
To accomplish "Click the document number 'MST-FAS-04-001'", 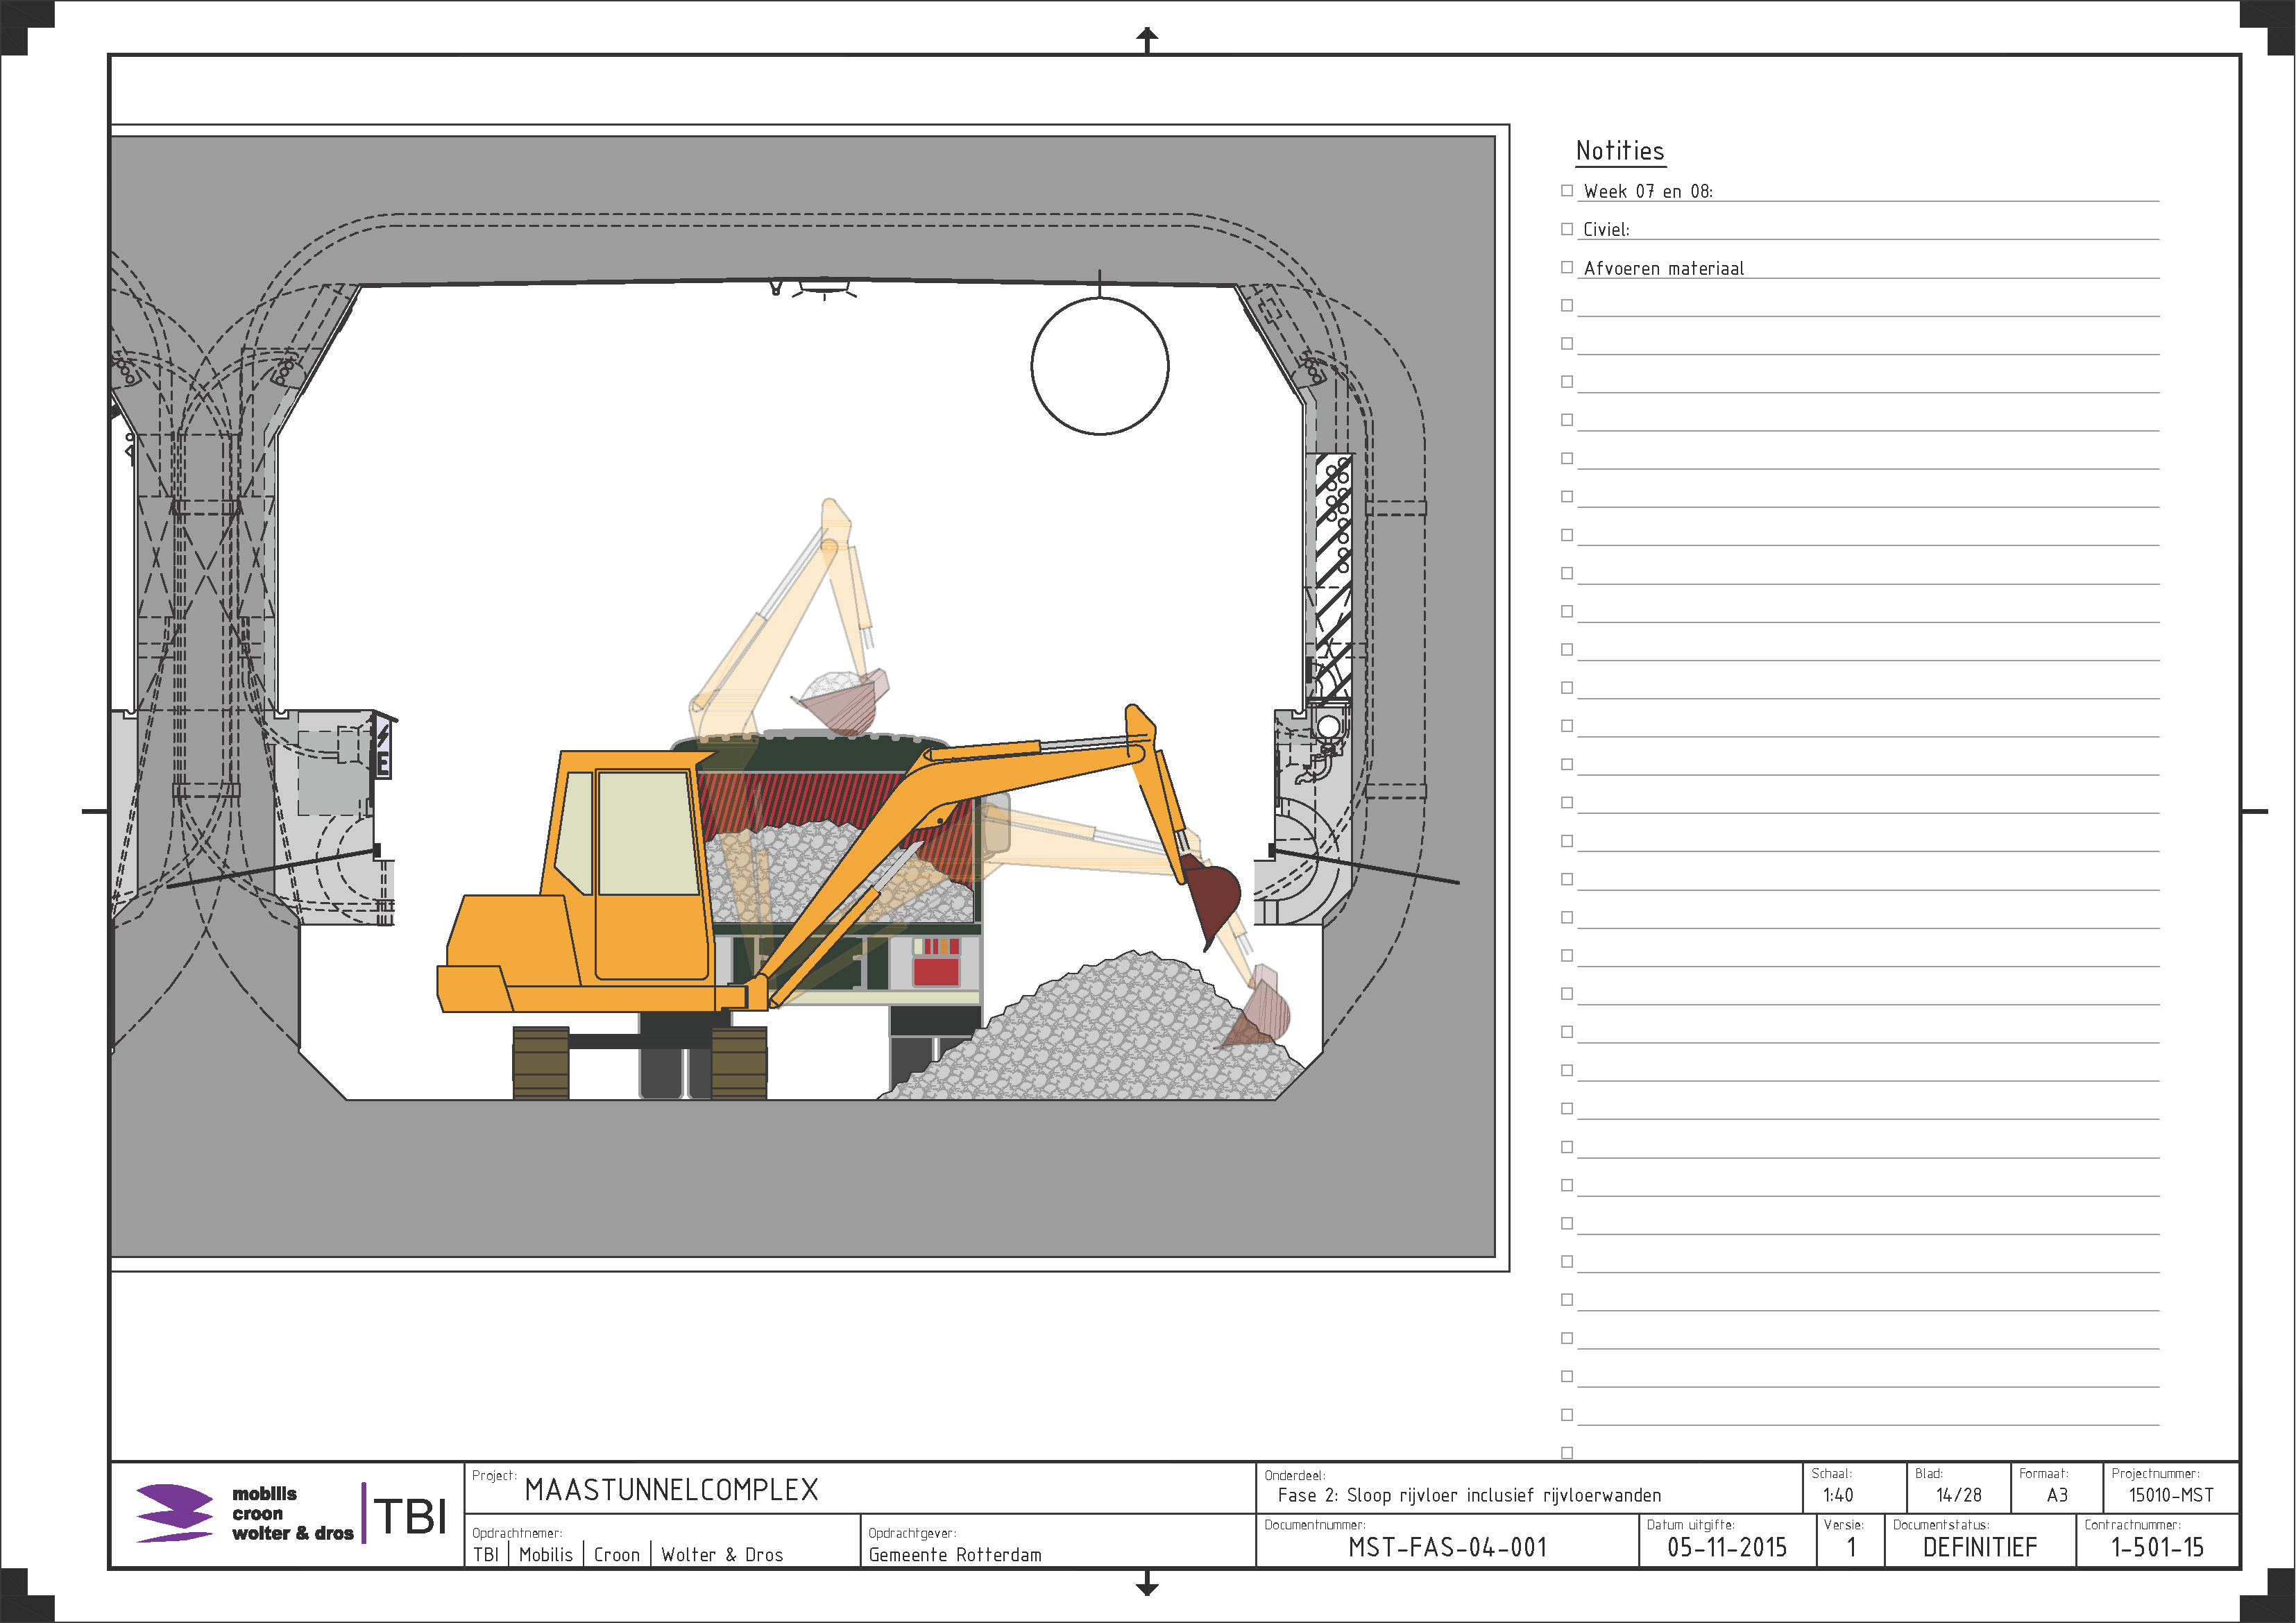I will (1447, 1548).
